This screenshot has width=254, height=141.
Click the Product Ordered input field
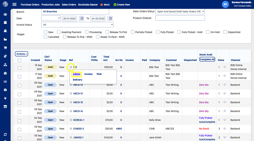coord(180,18)
